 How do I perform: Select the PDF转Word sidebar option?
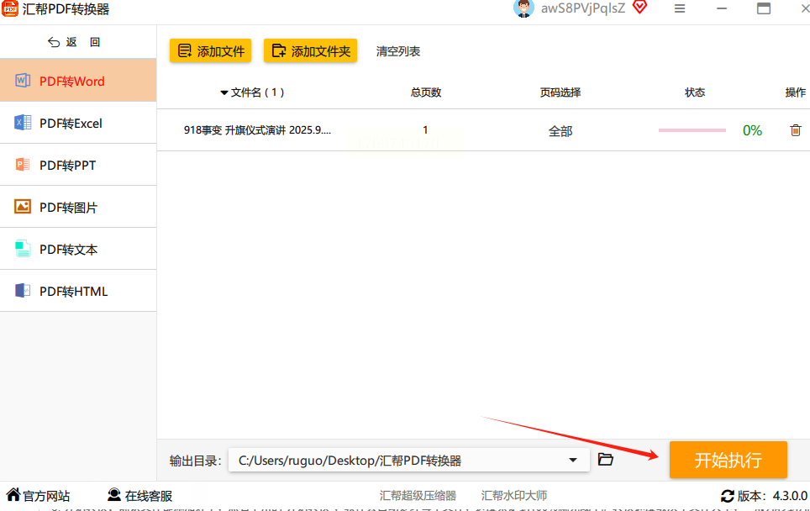coord(78,81)
